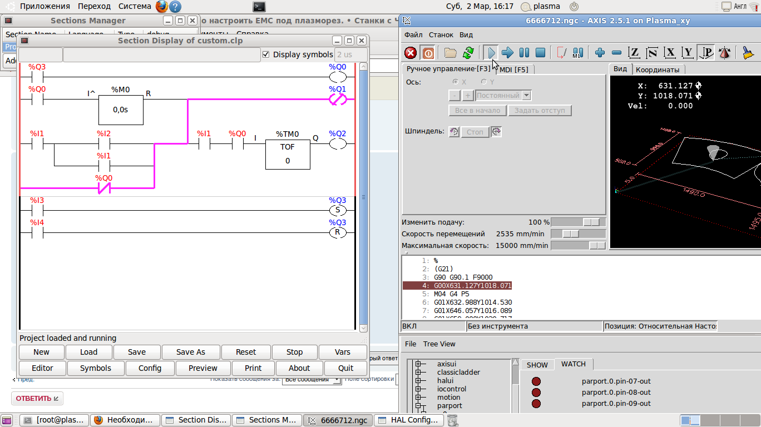The height and width of the screenshot is (427, 761).
Task: Expand the axisui tree node
Action: click(418, 364)
